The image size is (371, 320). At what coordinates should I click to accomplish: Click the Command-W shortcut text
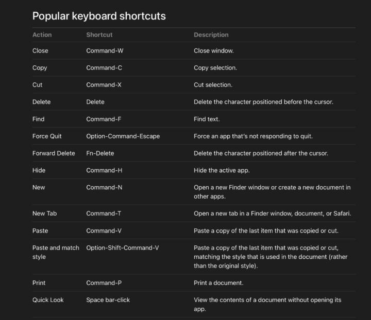click(x=105, y=51)
